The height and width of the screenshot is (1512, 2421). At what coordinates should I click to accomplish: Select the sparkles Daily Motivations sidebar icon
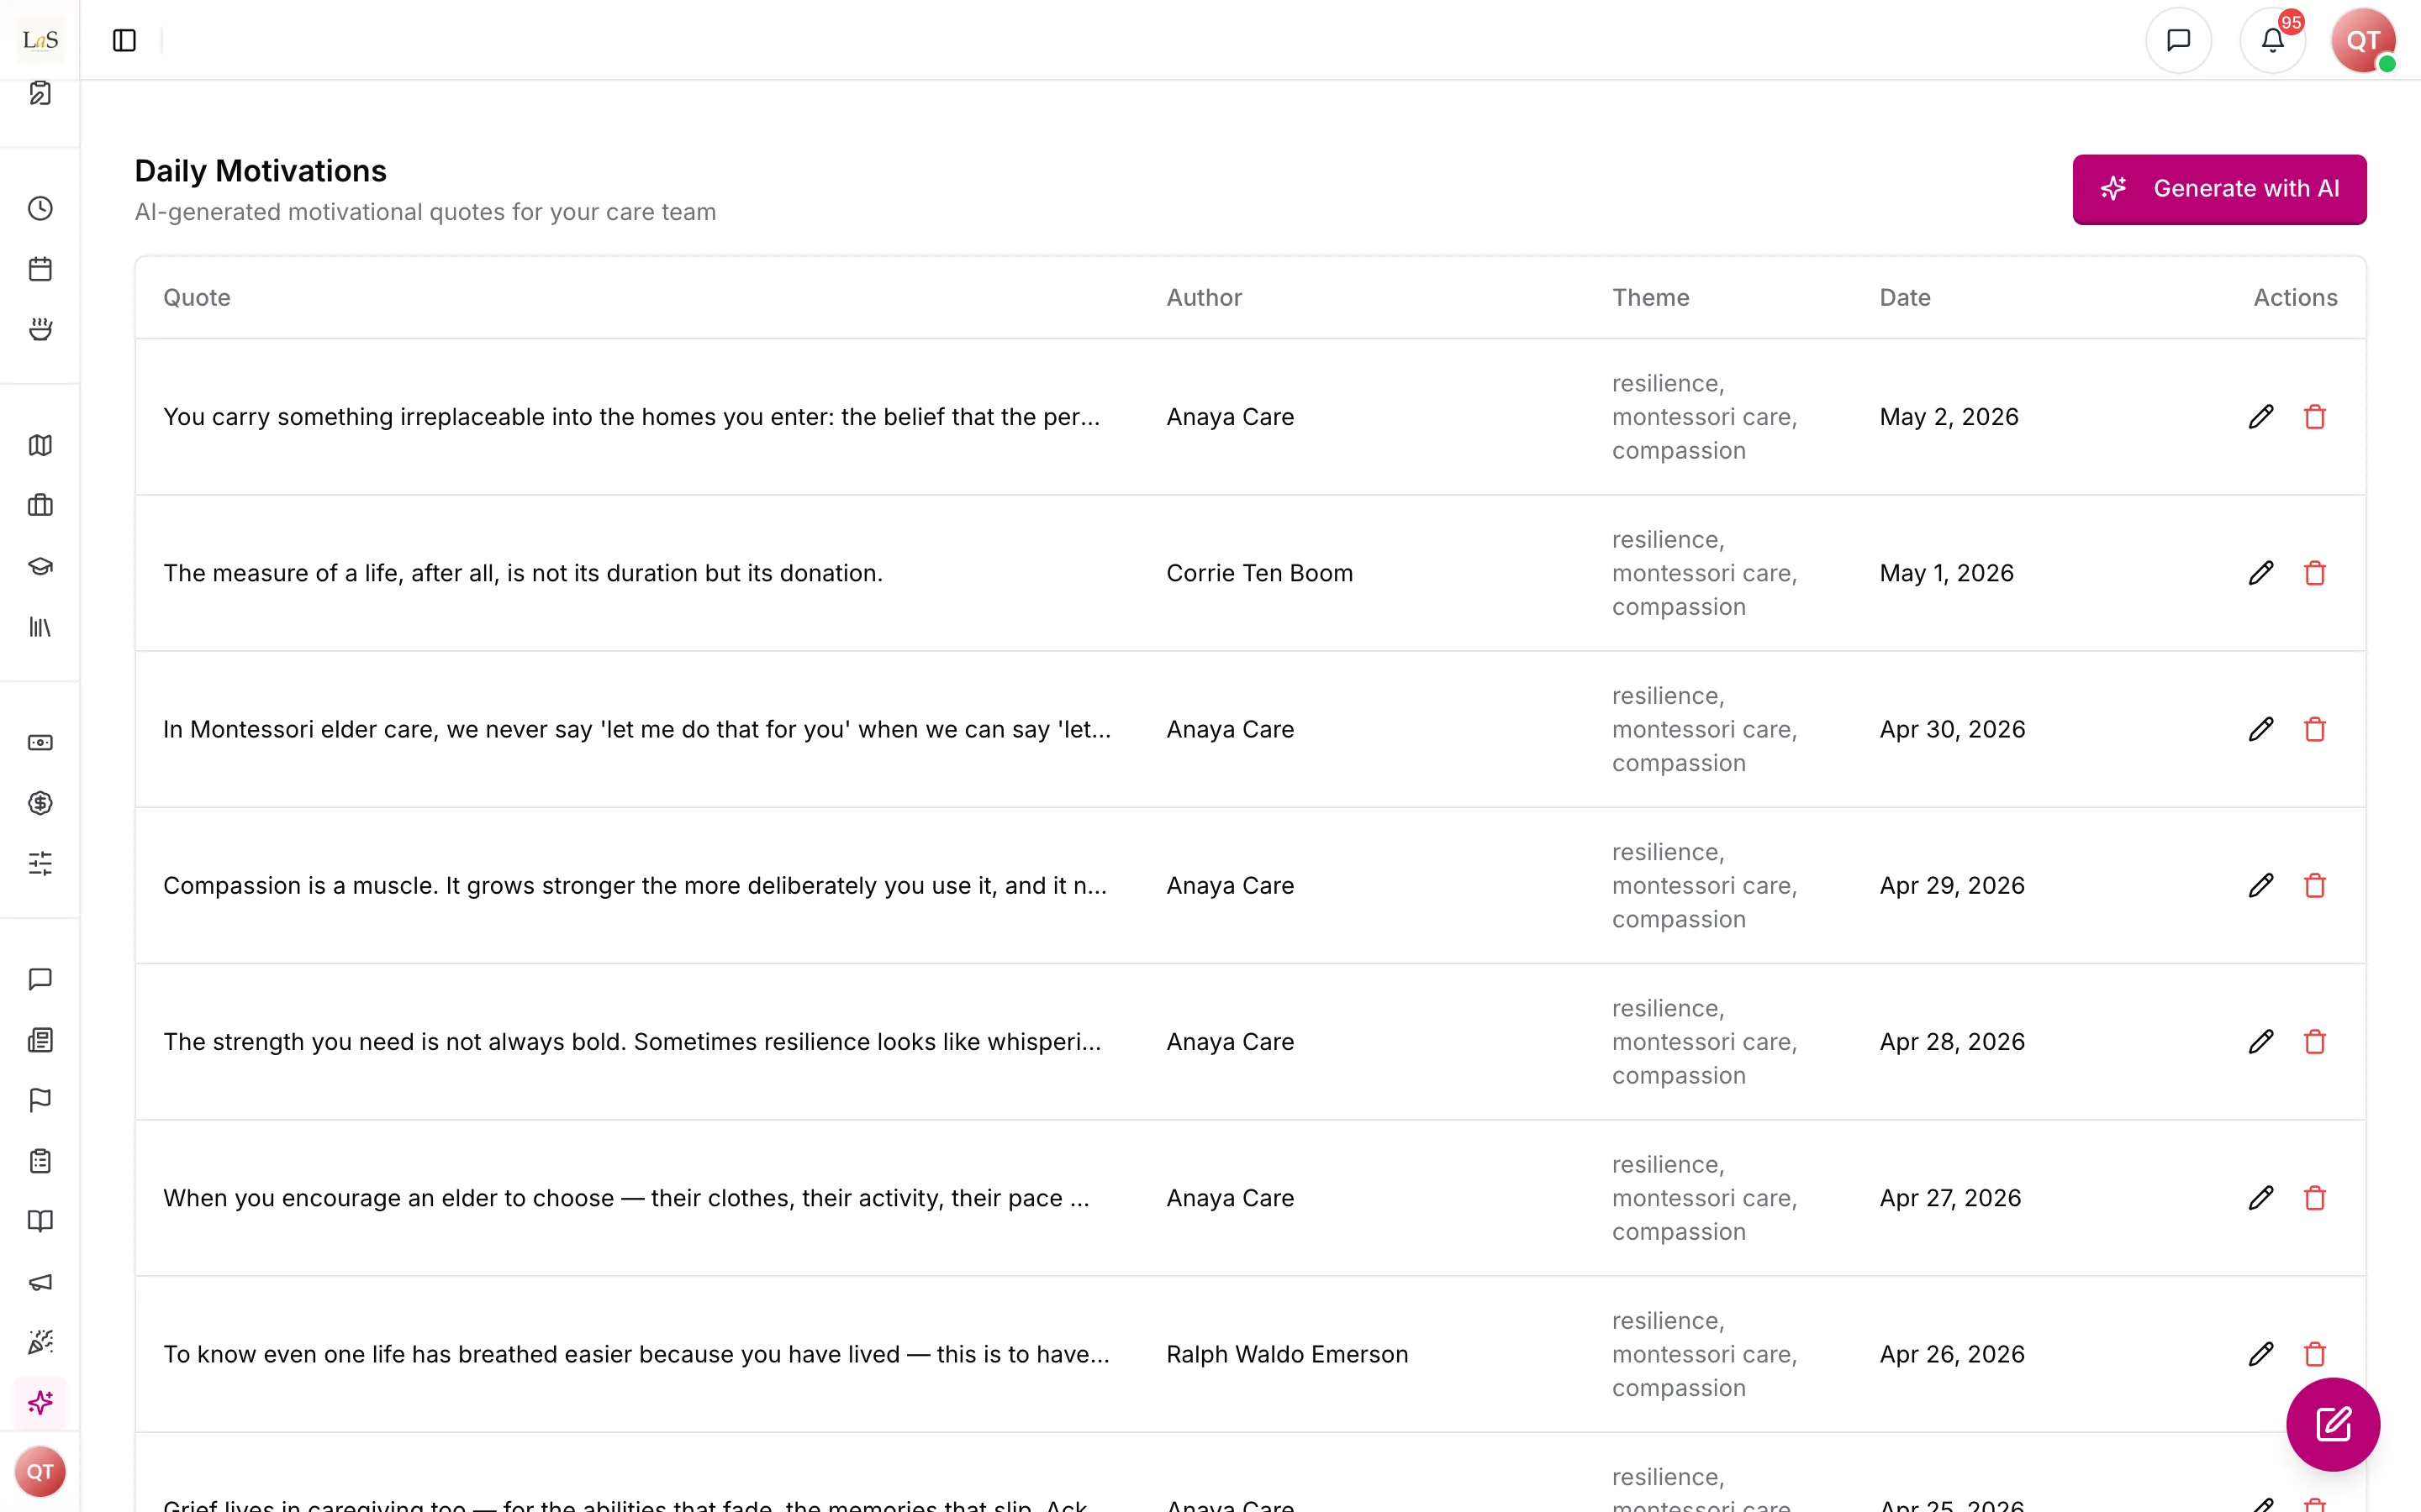click(x=40, y=1403)
